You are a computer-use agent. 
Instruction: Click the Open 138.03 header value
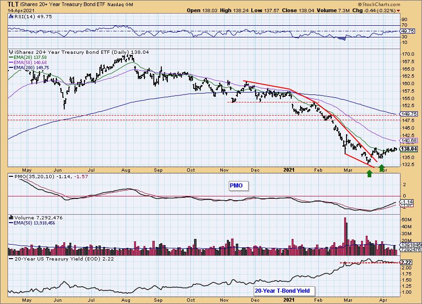pos(202,10)
